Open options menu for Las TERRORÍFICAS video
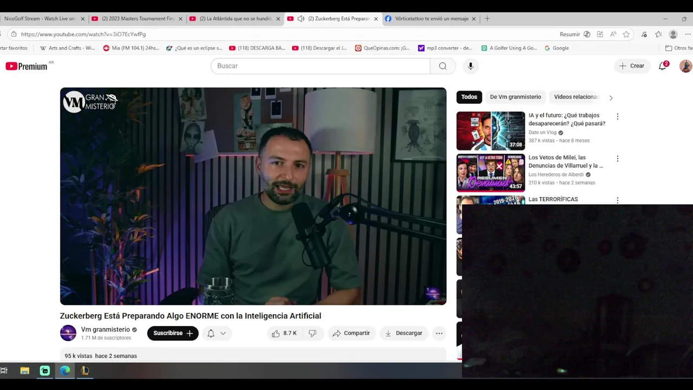The width and height of the screenshot is (693, 390). pyautogui.click(x=617, y=200)
